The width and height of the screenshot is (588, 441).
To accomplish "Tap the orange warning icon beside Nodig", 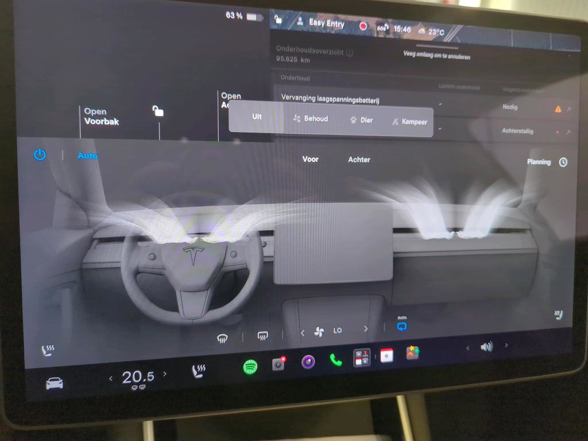I will click(x=558, y=109).
